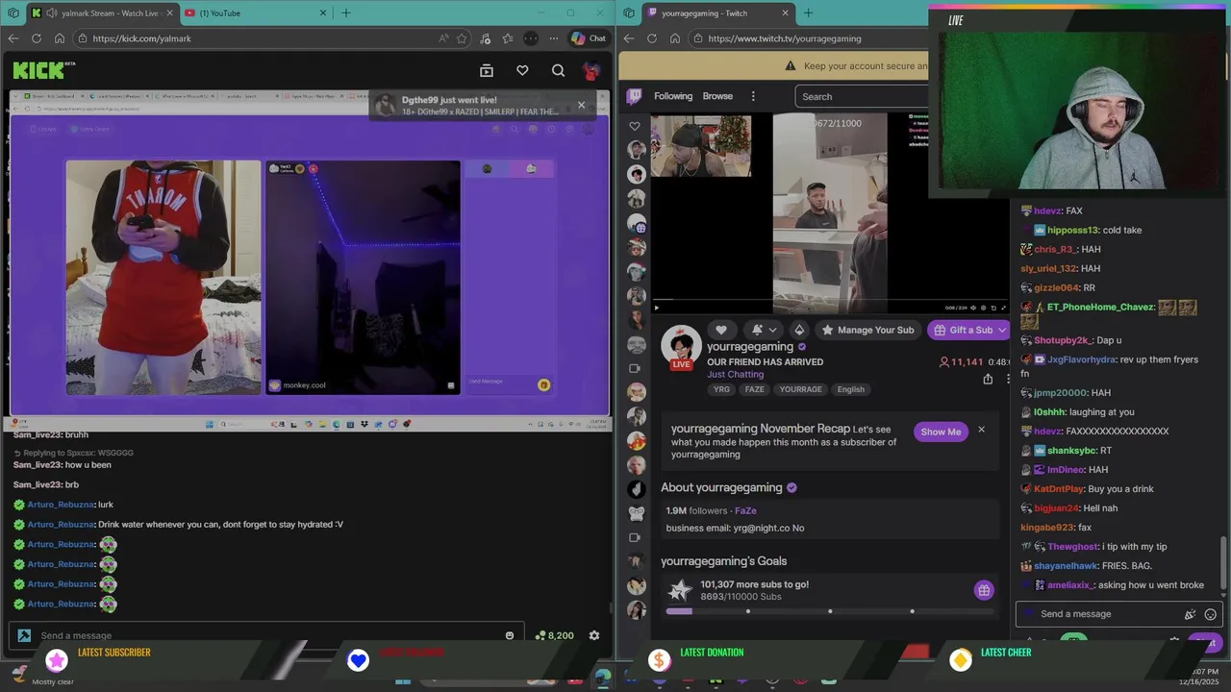Viewport: 1231px width, 692px height.
Task: Reload the Kick browser page
Action: click(x=37, y=38)
